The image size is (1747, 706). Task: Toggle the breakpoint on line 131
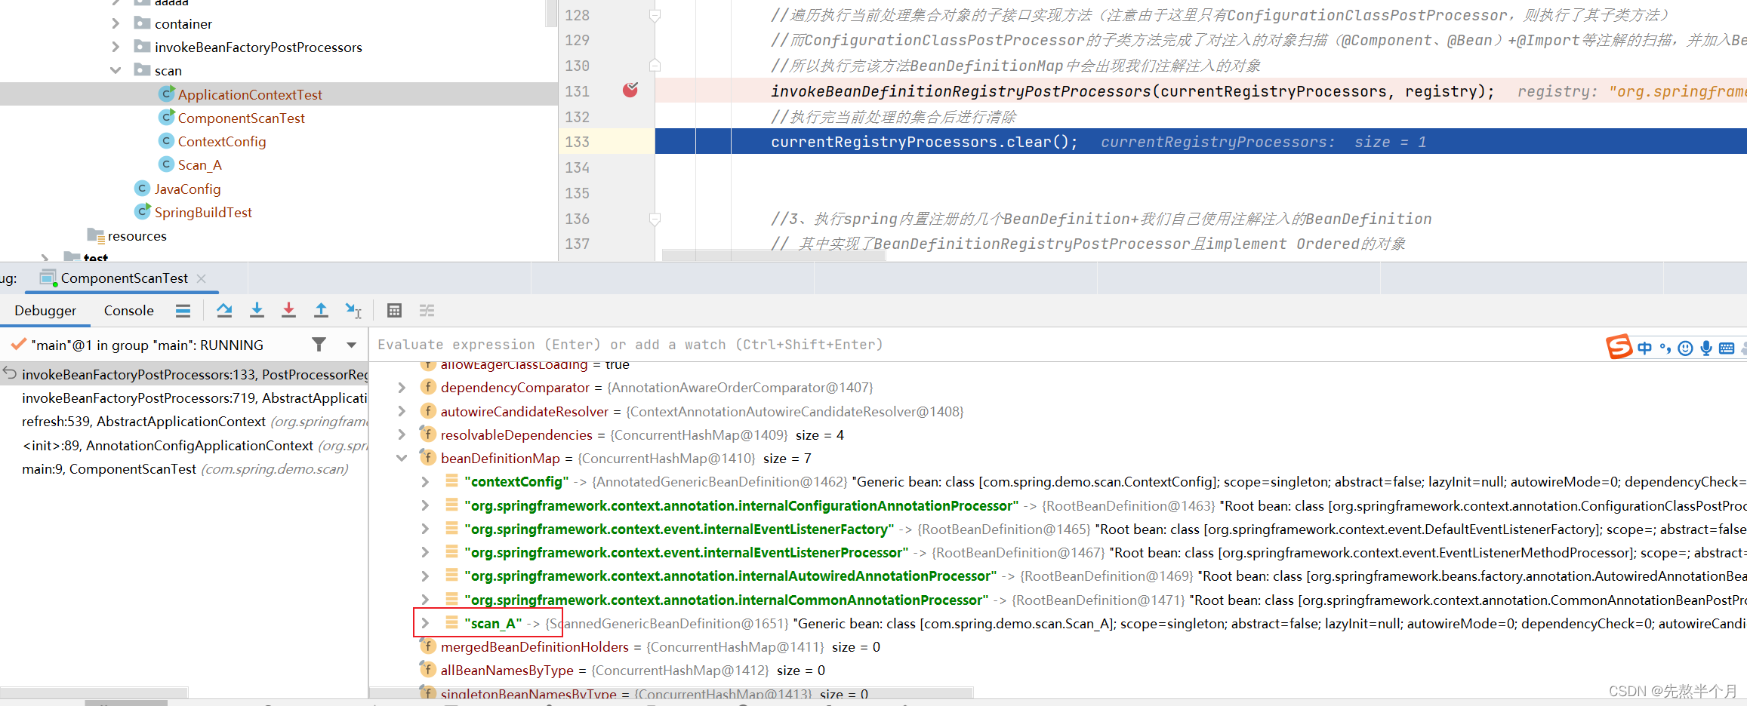[x=630, y=91]
